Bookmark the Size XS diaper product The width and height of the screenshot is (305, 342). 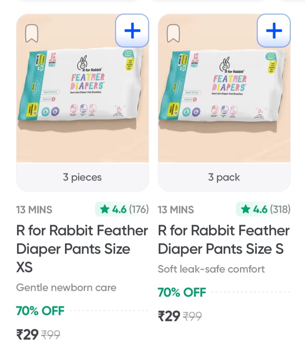click(x=32, y=34)
